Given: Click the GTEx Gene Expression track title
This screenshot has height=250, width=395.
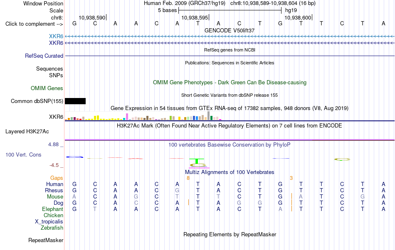Looking at the screenshot, I should pyautogui.click(x=230, y=108).
